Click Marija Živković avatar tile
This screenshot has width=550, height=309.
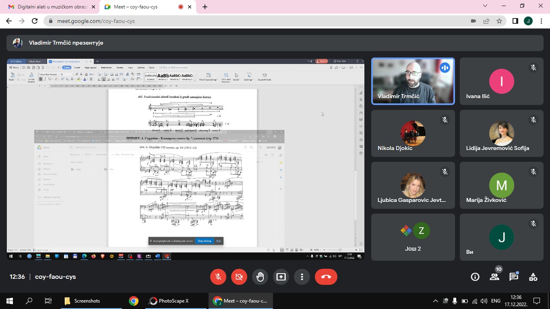tap(501, 185)
